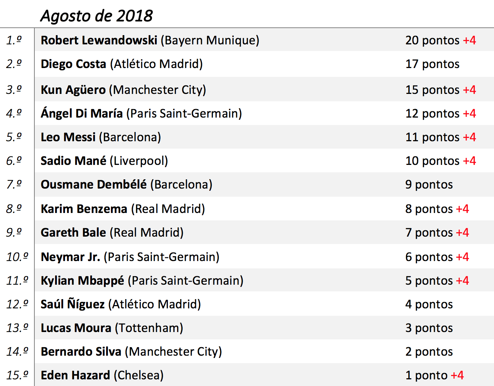Click the "20 pontos" score for Lewandowski
This screenshot has height=386, width=494.
tap(432, 40)
